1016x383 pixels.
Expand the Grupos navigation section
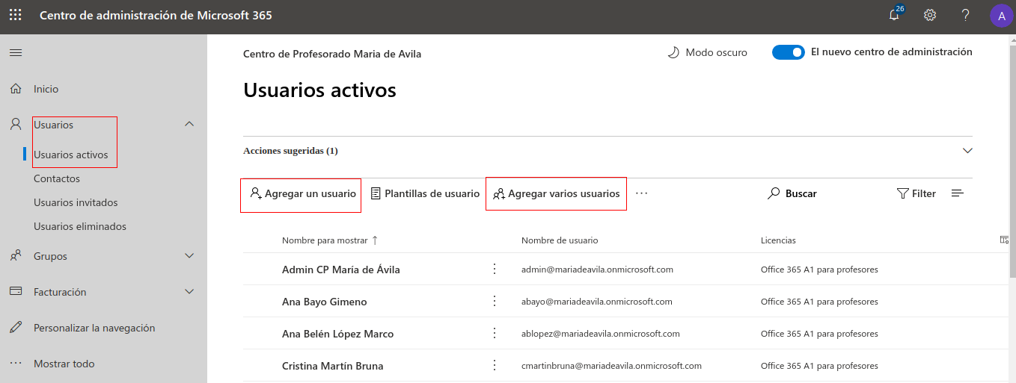[x=189, y=256]
